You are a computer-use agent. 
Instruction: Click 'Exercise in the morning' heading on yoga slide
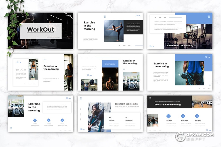89,26
